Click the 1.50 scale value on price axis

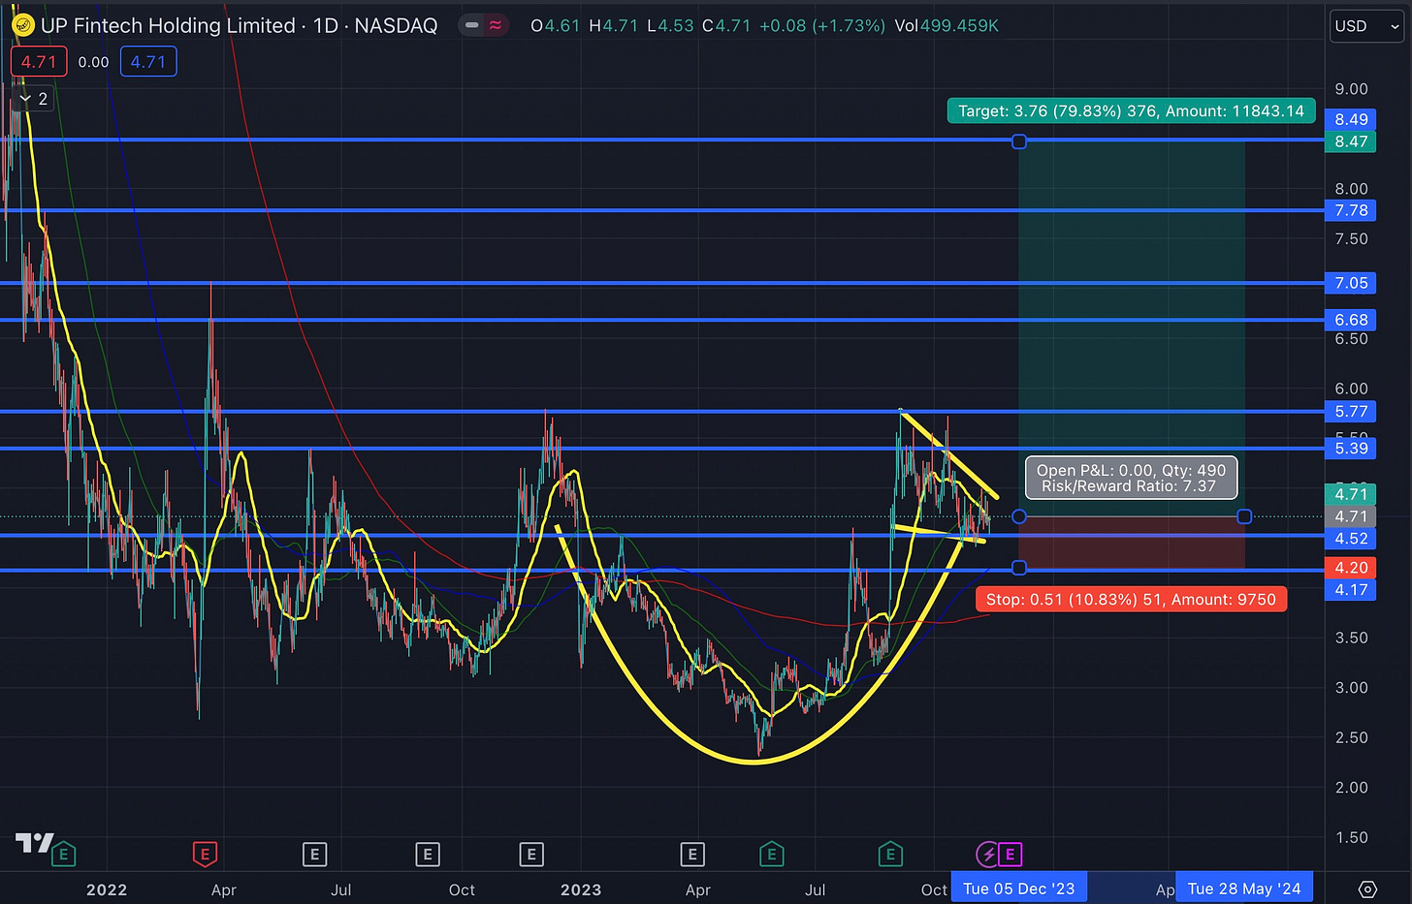tap(1351, 837)
